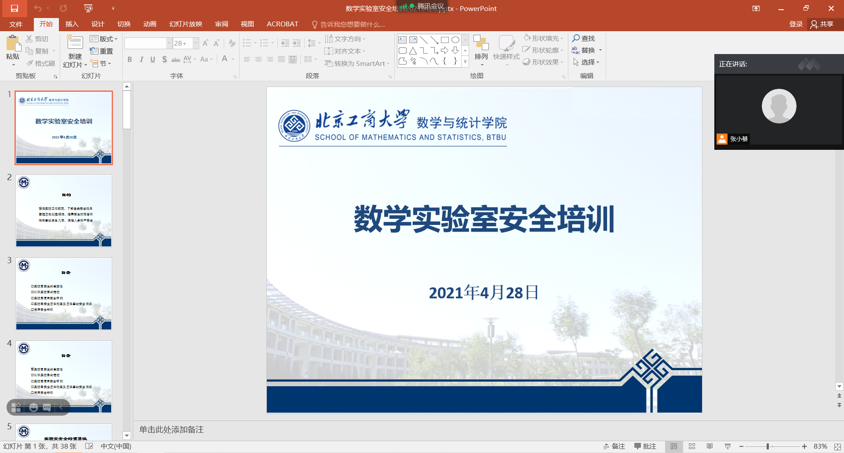Click the zoom slider handle
844x453 pixels.
point(768,446)
